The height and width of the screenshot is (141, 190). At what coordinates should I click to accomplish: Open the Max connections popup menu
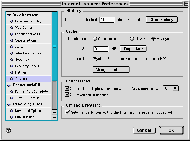171,88
